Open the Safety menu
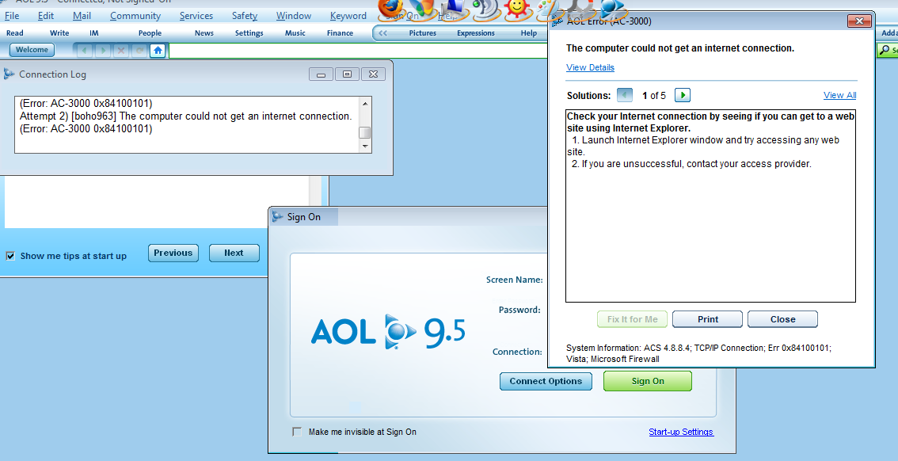 [x=245, y=16]
